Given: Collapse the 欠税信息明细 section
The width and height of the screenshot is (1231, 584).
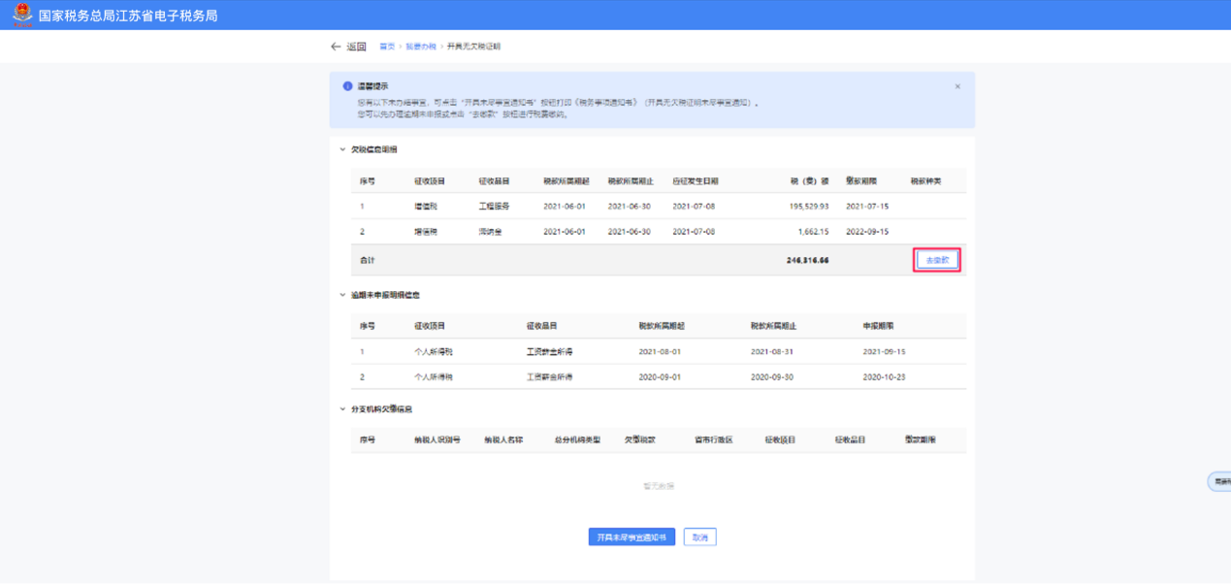Looking at the screenshot, I should (342, 149).
